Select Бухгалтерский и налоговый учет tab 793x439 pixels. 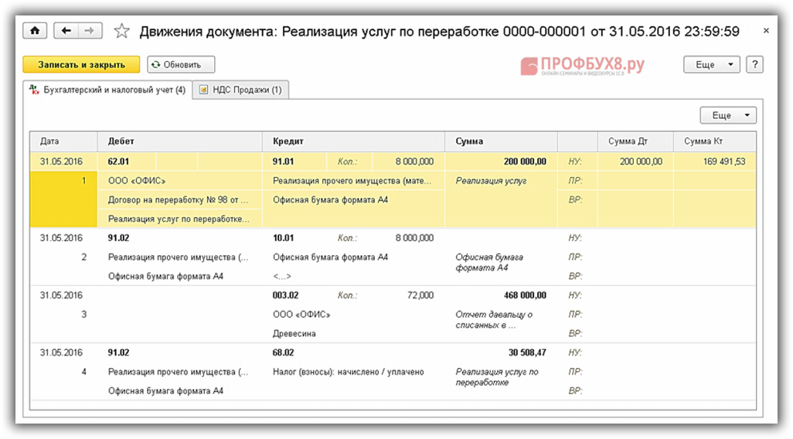(x=107, y=90)
